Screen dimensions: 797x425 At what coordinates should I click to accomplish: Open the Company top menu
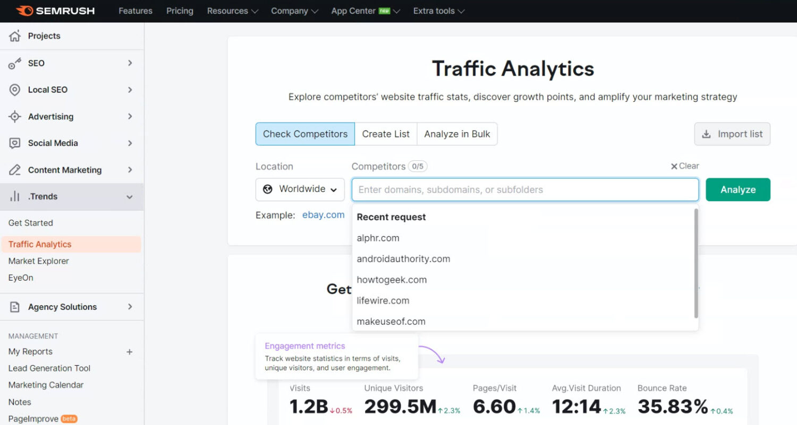[x=294, y=11]
